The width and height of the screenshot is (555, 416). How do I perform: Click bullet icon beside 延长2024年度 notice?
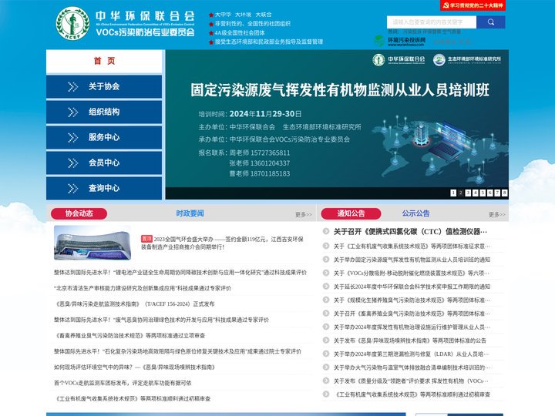pyautogui.click(x=325, y=286)
